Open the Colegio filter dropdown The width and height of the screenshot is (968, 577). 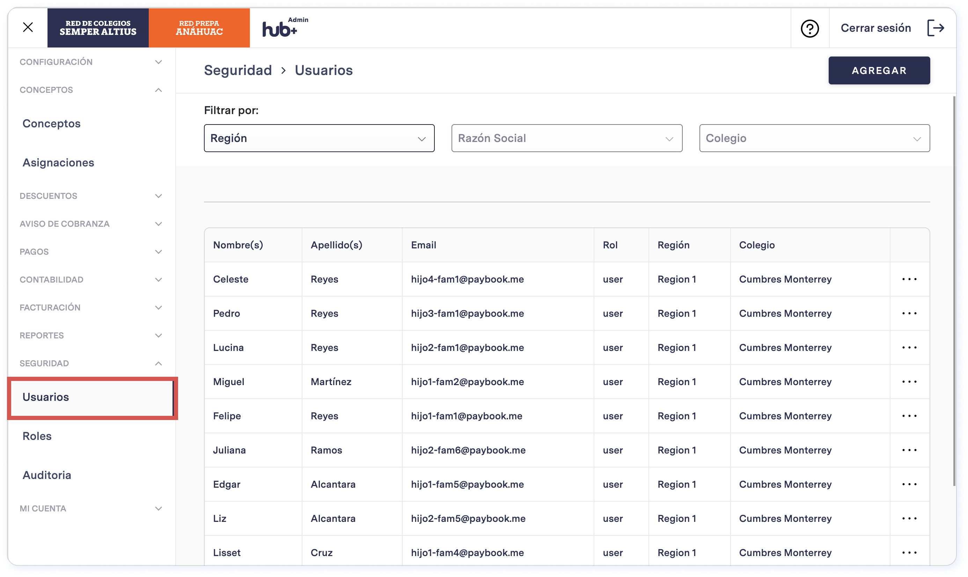click(x=814, y=138)
